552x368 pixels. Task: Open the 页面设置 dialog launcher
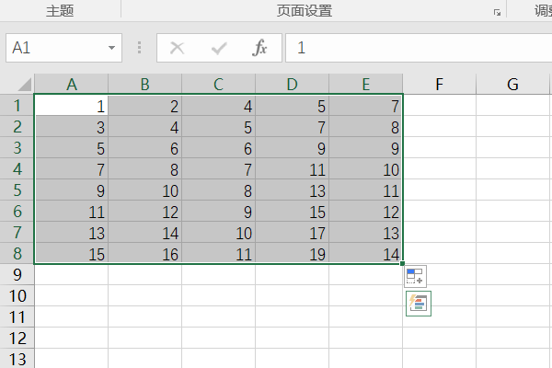[x=498, y=12]
